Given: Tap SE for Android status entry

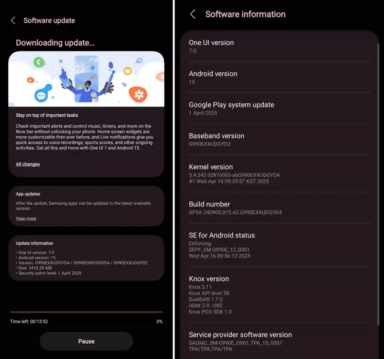Looking at the screenshot, I should point(280,245).
